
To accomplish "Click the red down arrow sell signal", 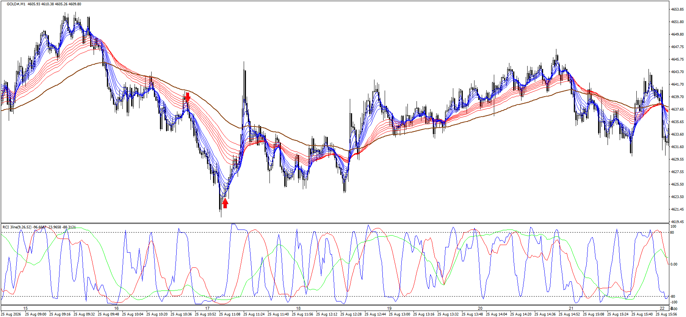I will coord(187,97).
